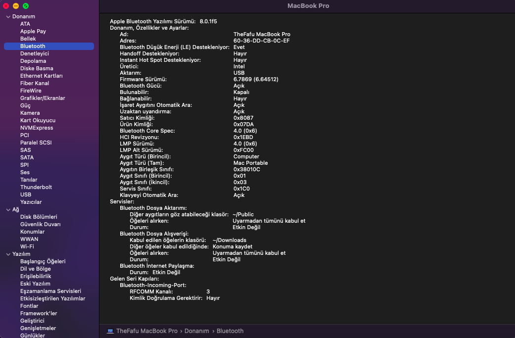Show USB device information

pos(25,194)
